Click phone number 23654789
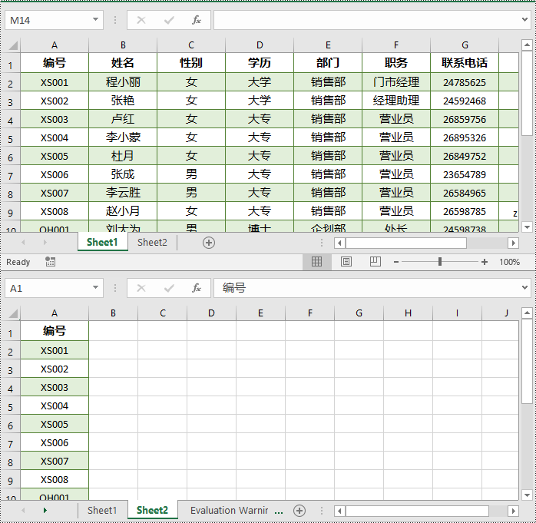The image size is (536, 523). coord(465,174)
